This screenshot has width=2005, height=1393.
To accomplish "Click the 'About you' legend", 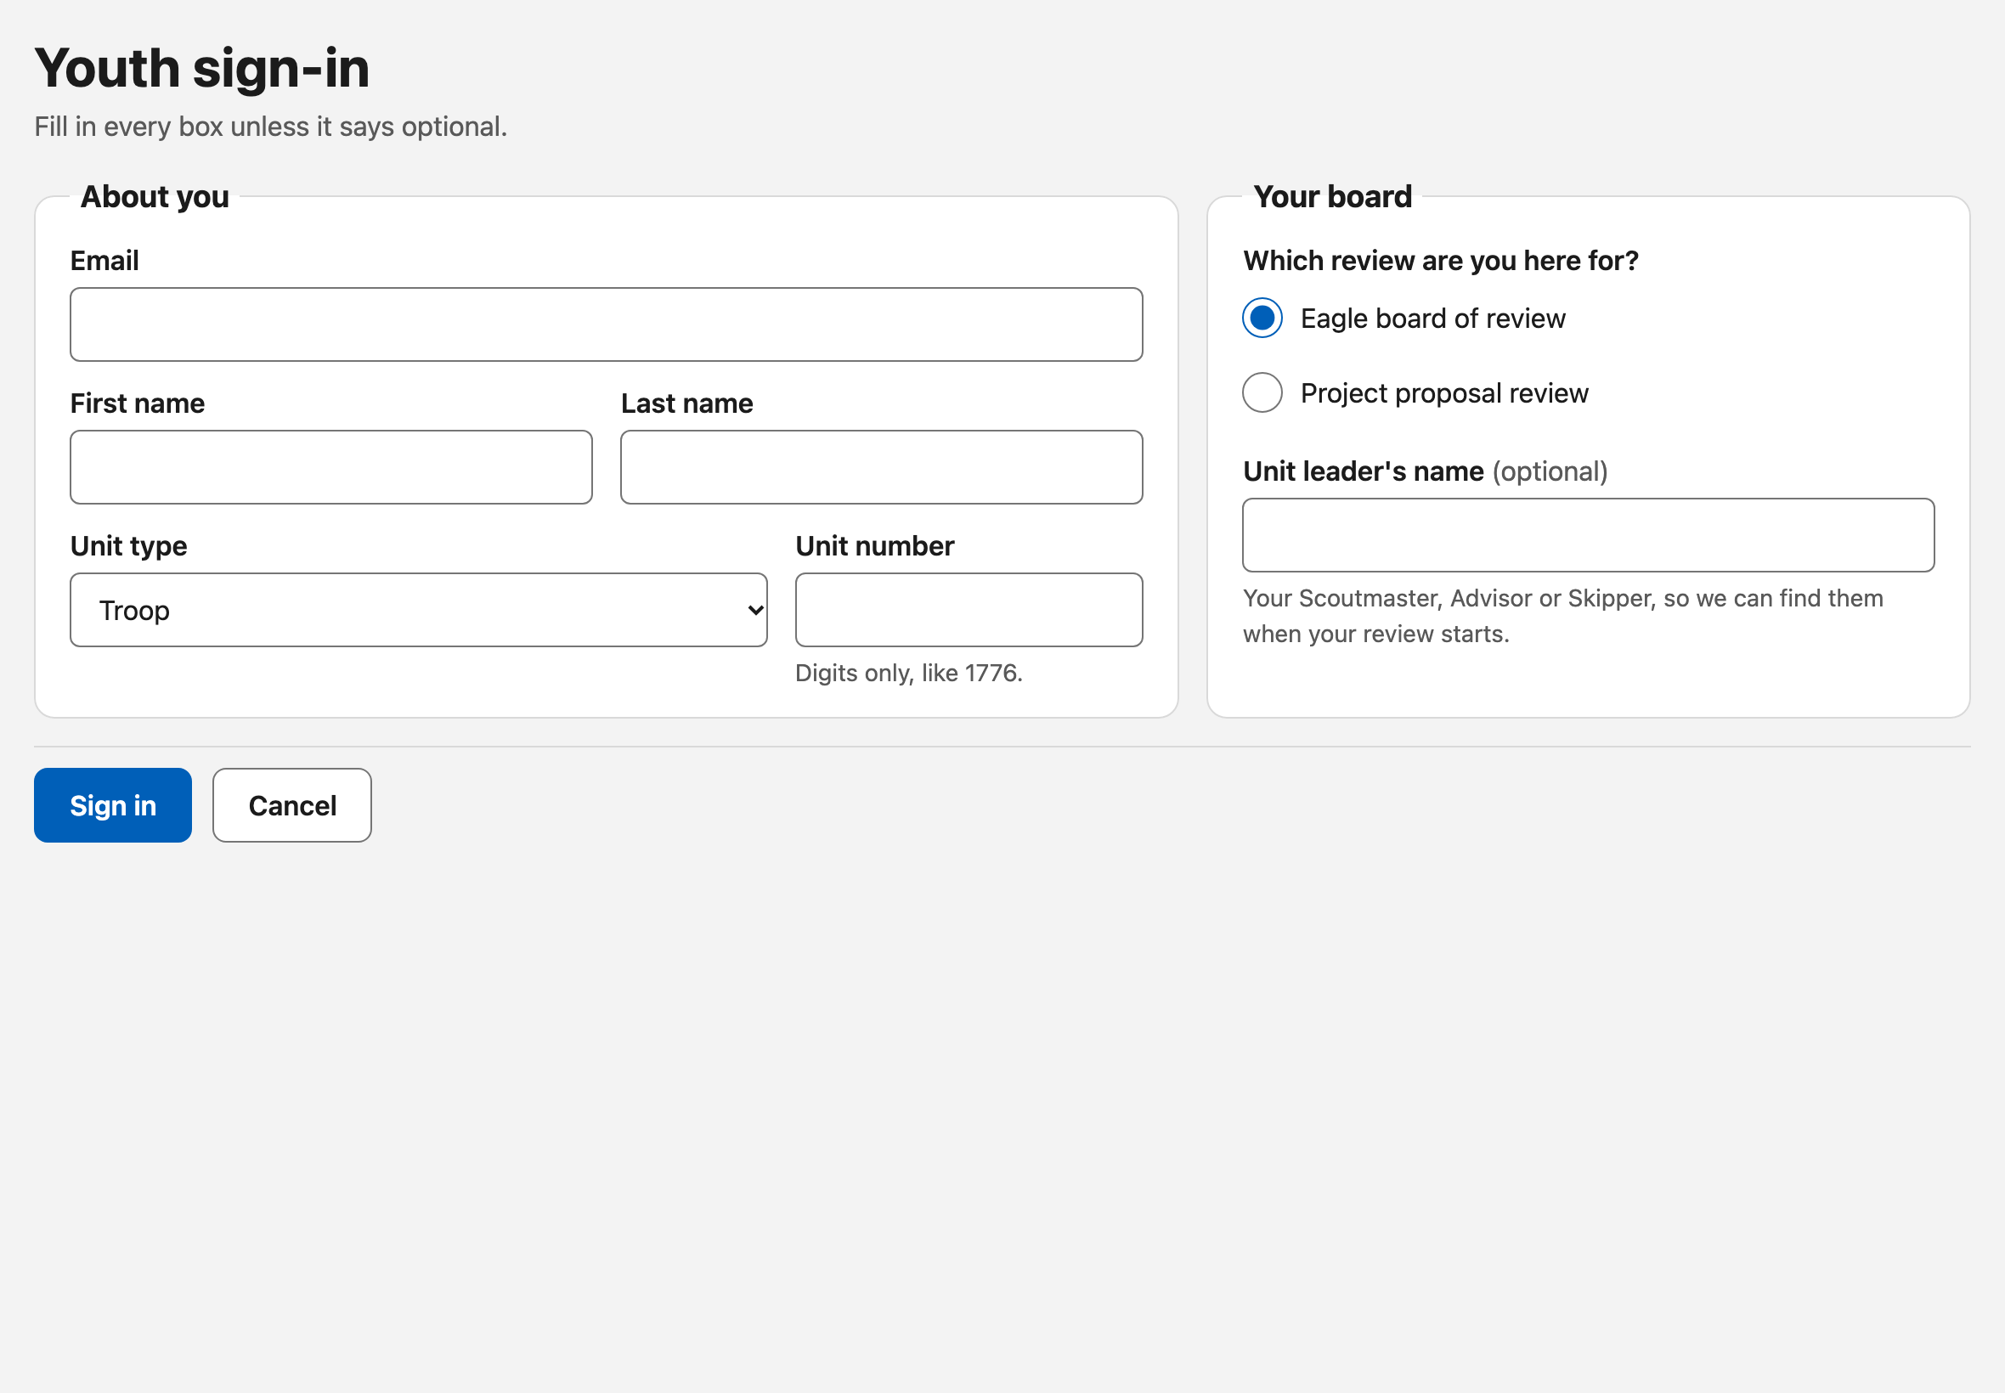I will click(x=155, y=196).
